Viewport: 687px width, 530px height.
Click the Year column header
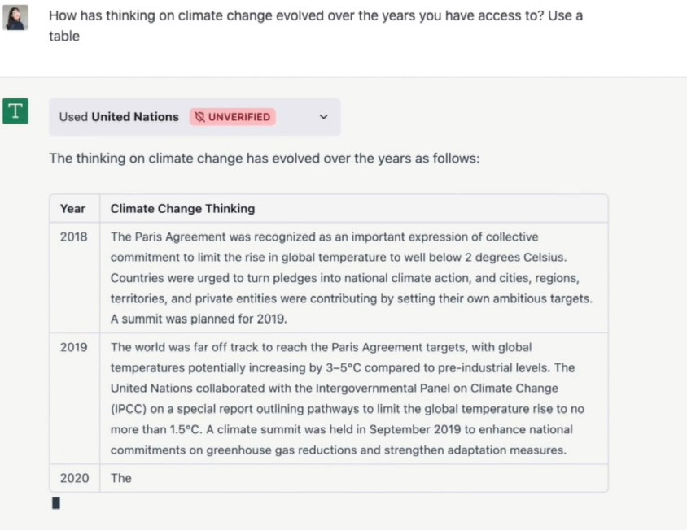pyautogui.click(x=72, y=209)
